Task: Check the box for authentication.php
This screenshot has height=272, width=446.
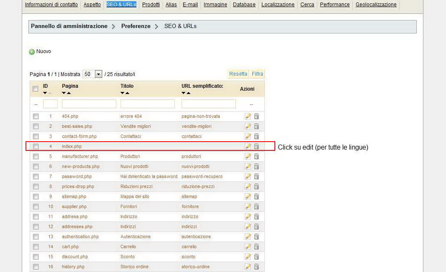Action: [36, 236]
